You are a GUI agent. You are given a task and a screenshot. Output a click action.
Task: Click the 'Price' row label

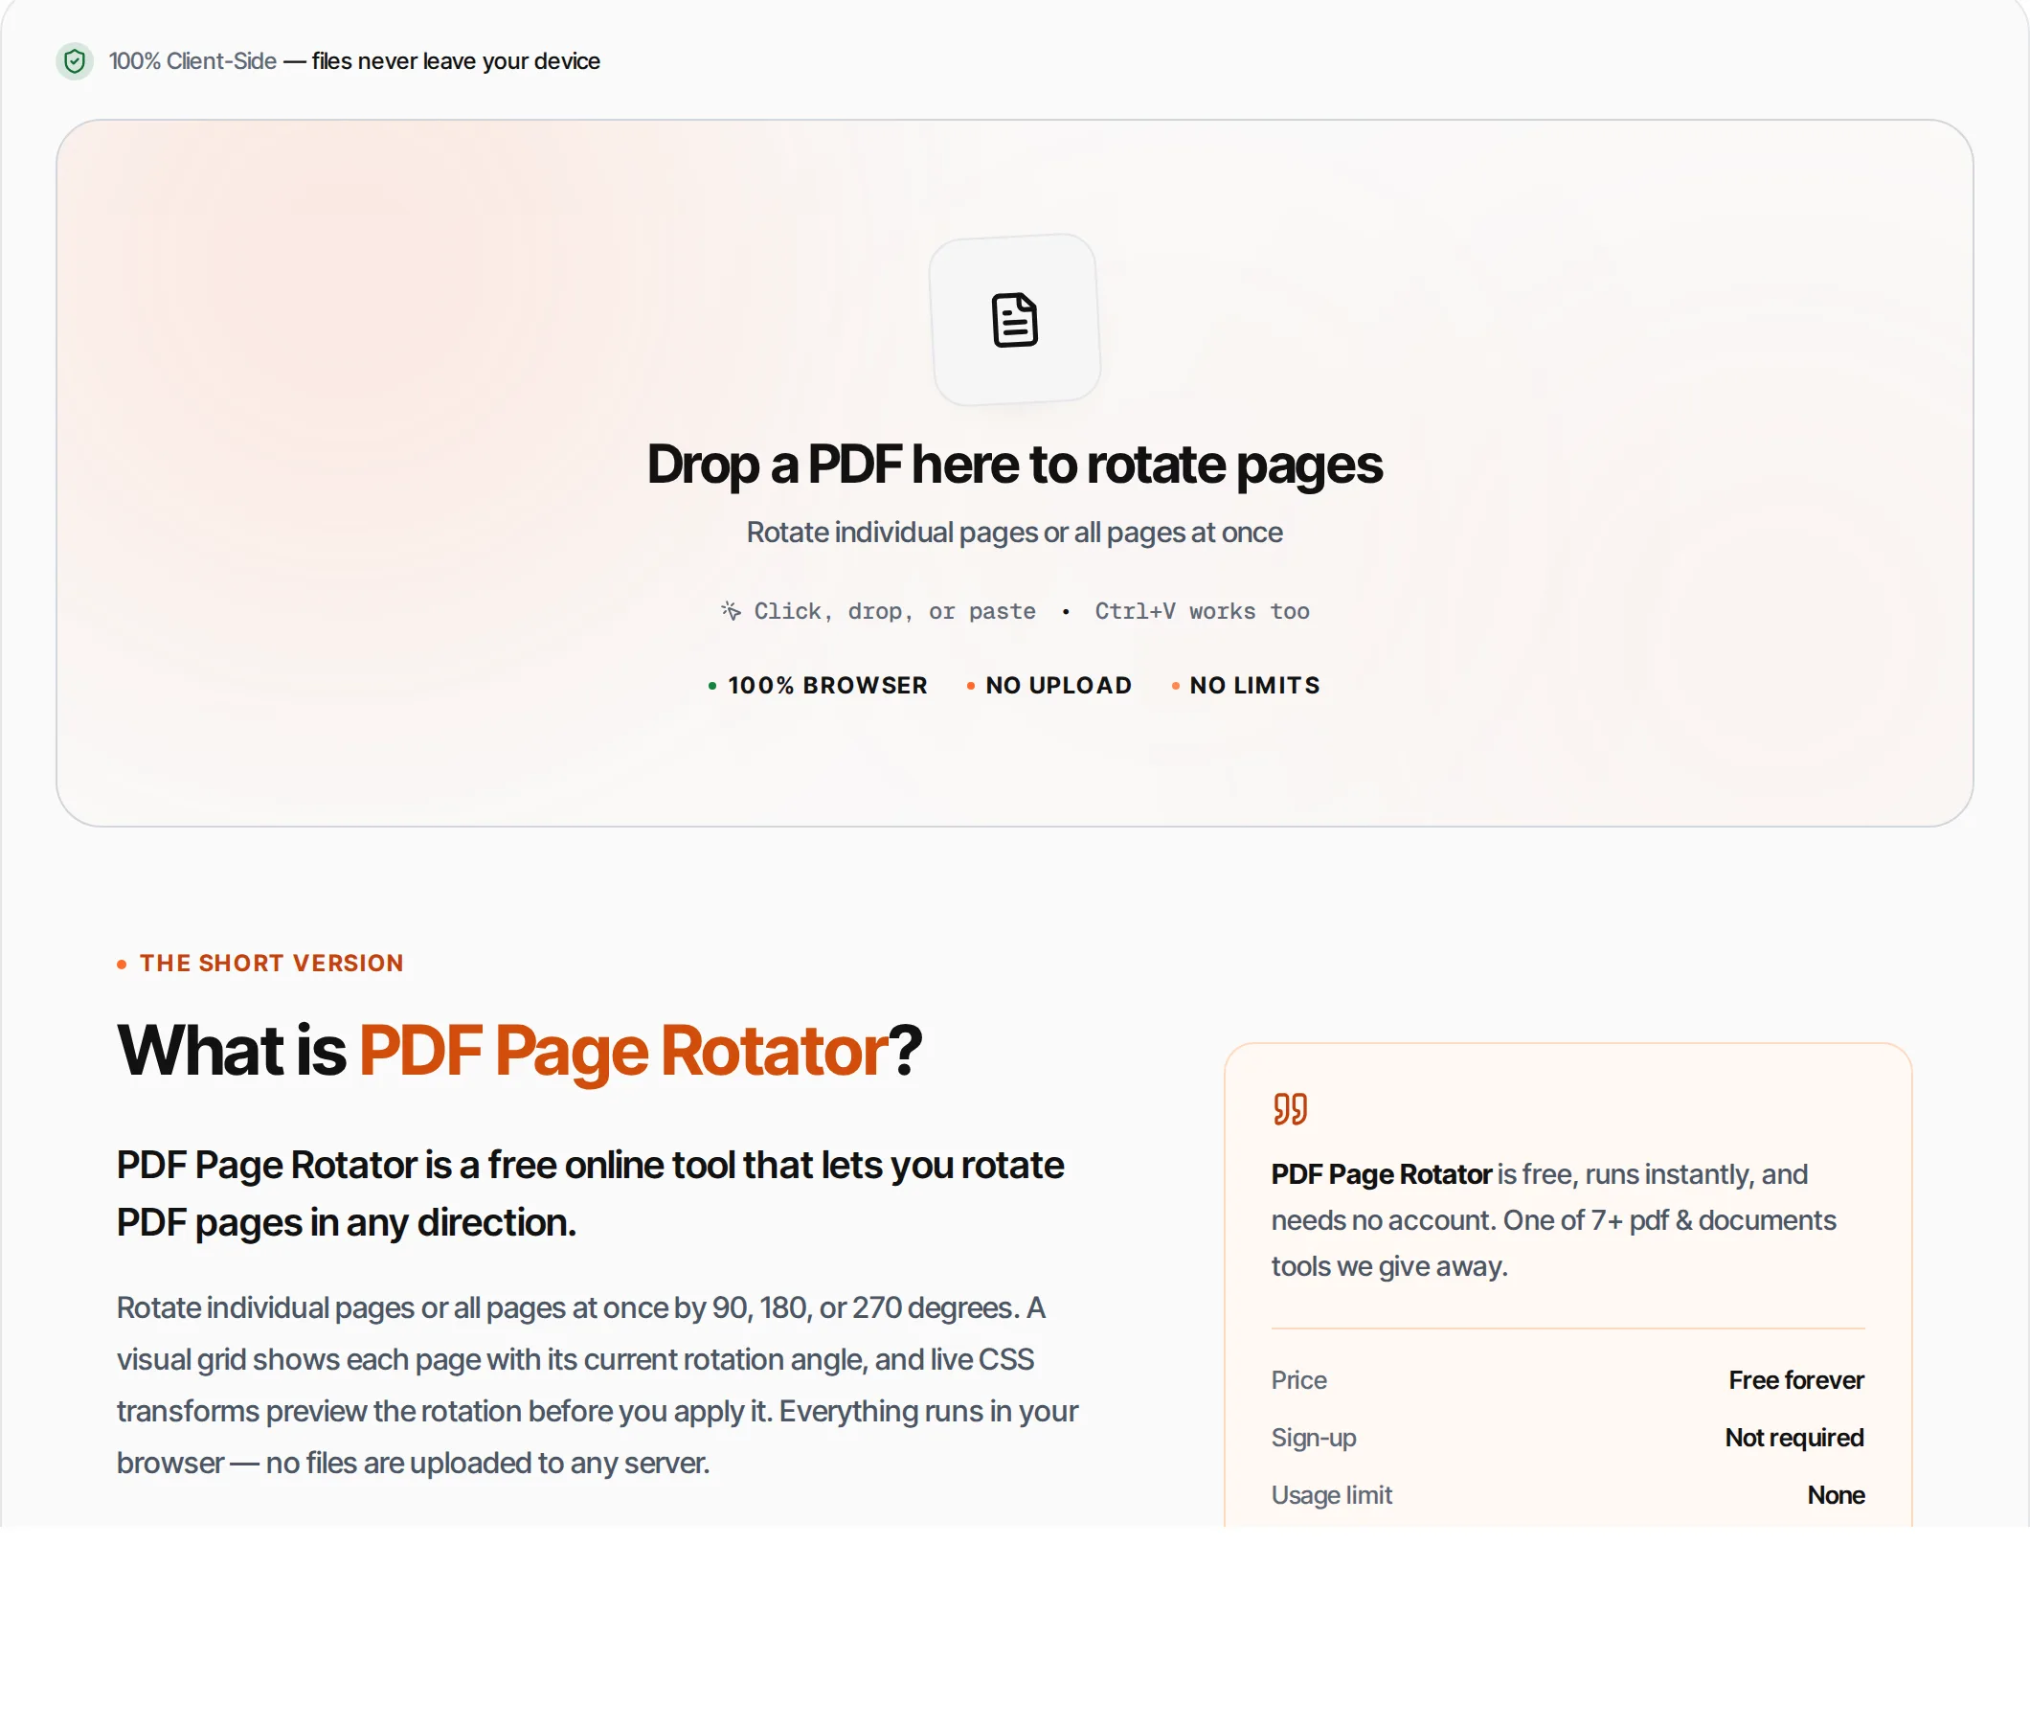coord(1298,1380)
